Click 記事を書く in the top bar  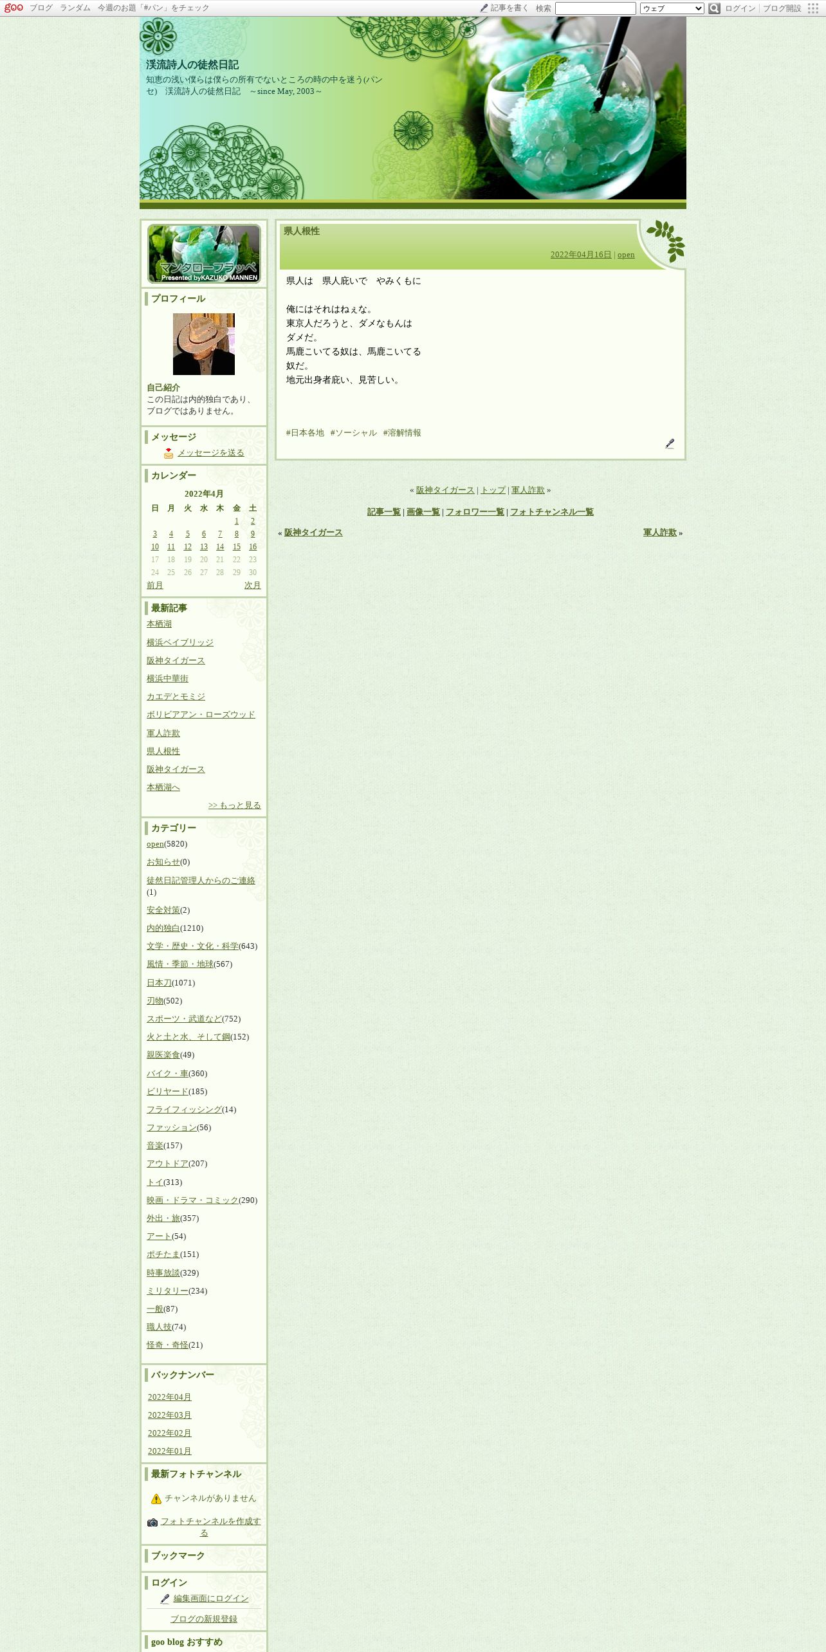click(509, 8)
